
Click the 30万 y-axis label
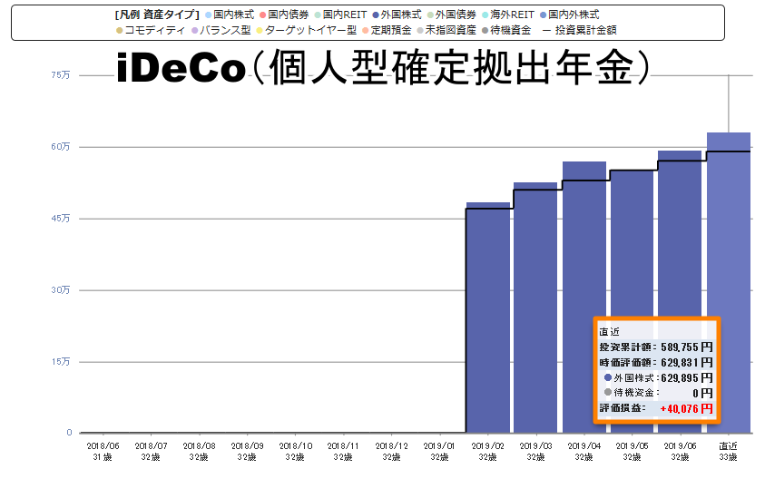click(61, 290)
